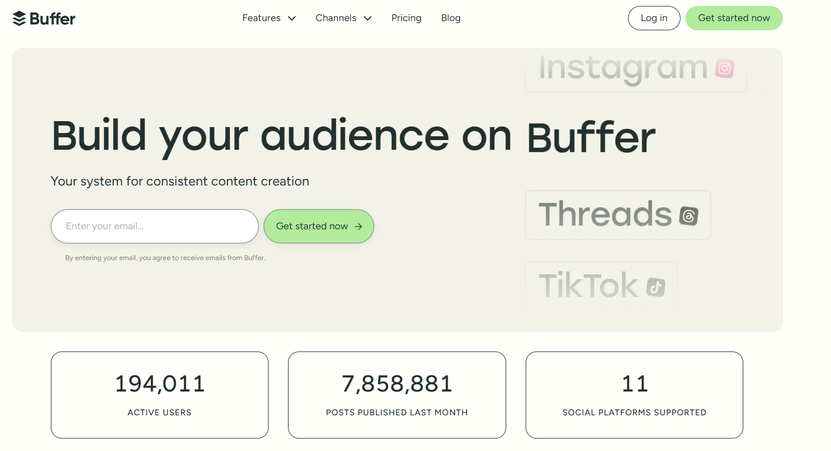
Task: Click the hero Get started now button
Action: [319, 226]
